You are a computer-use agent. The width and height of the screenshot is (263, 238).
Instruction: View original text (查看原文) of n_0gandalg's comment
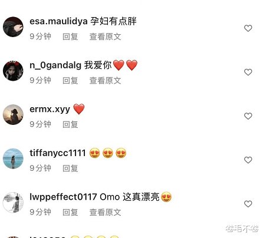[x=106, y=81]
